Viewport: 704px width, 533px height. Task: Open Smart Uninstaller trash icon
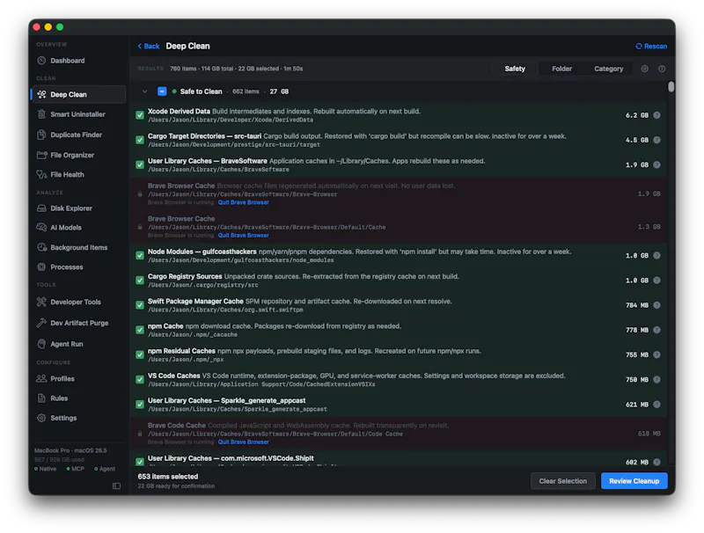click(x=41, y=114)
